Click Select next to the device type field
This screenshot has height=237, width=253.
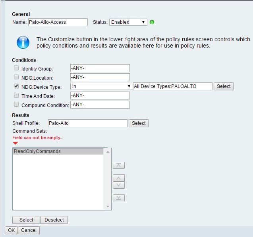click(x=224, y=86)
